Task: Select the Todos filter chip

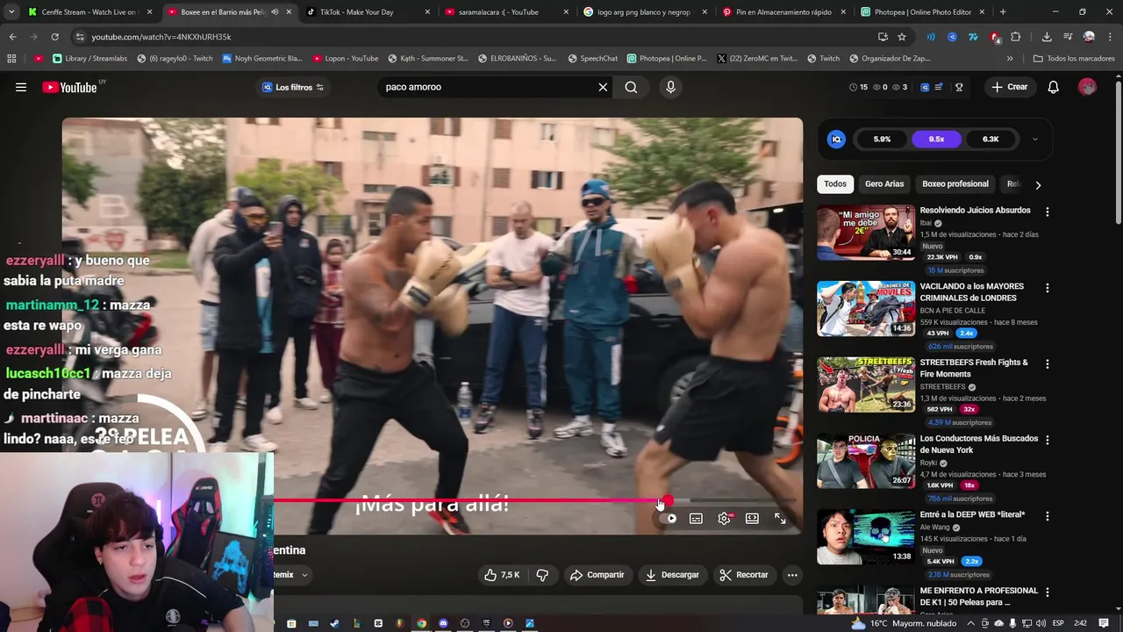Action: 835,184
